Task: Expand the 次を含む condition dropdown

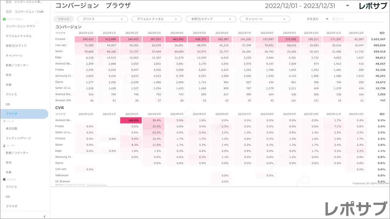Action: [x=318, y=19]
